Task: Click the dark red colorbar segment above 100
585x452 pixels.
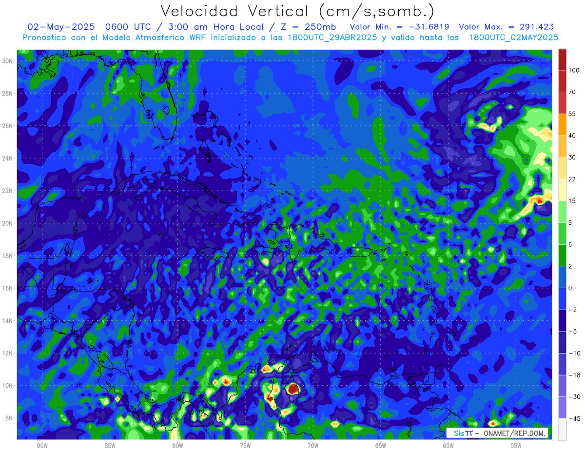Action: pyautogui.click(x=562, y=59)
